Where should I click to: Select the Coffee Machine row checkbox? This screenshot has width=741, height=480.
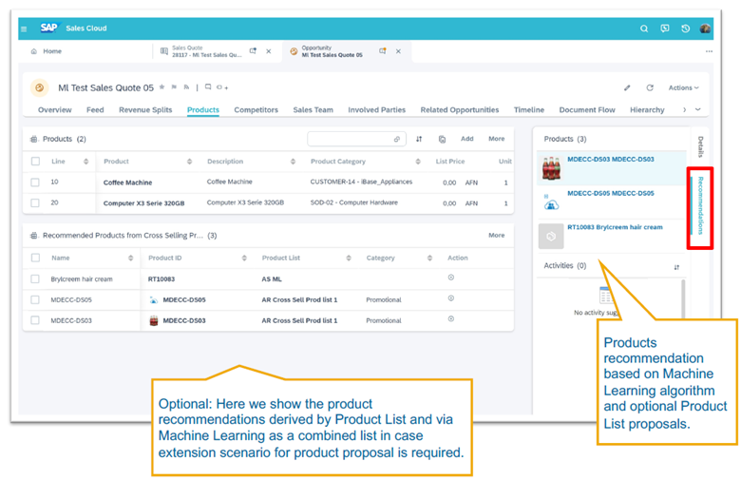35,182
